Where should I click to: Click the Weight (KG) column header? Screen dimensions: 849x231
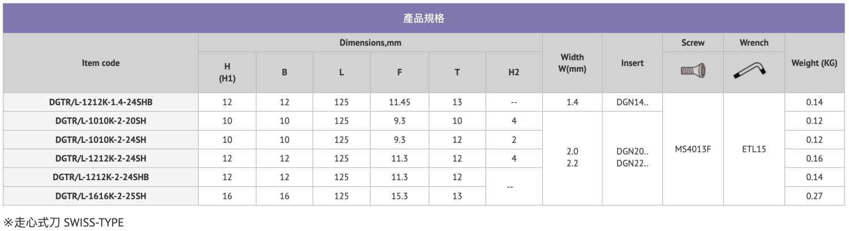tap(815, 63)
